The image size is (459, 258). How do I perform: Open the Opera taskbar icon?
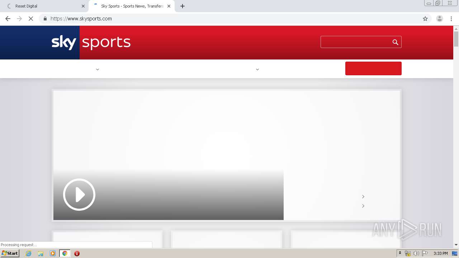(x=77, y=253)
